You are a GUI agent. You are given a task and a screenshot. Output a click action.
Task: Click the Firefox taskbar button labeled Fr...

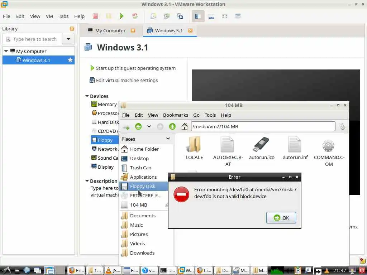(x=76, y=271)
